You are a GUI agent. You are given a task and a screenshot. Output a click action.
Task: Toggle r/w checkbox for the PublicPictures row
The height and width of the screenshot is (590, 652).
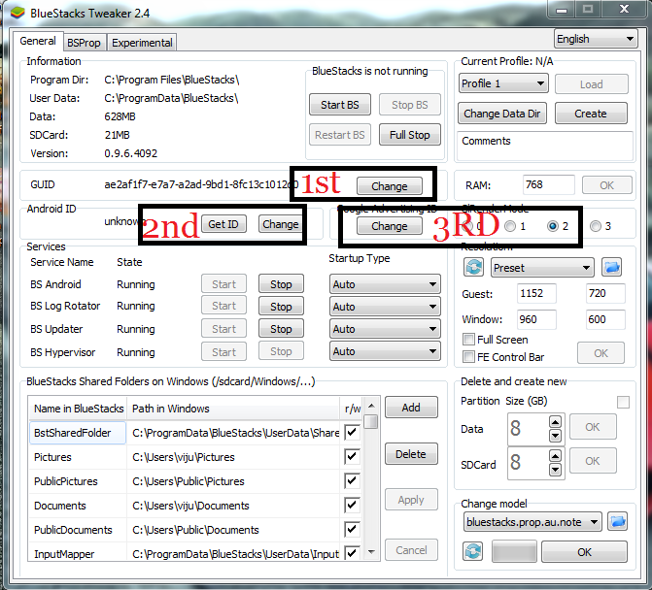tap(352, 480)
